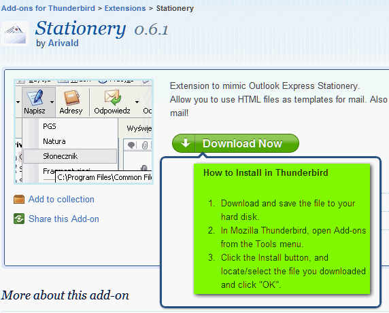Click the Adresy address book icon
The height and width of the screenshot is (313, 389).
(x=71, y=98)
